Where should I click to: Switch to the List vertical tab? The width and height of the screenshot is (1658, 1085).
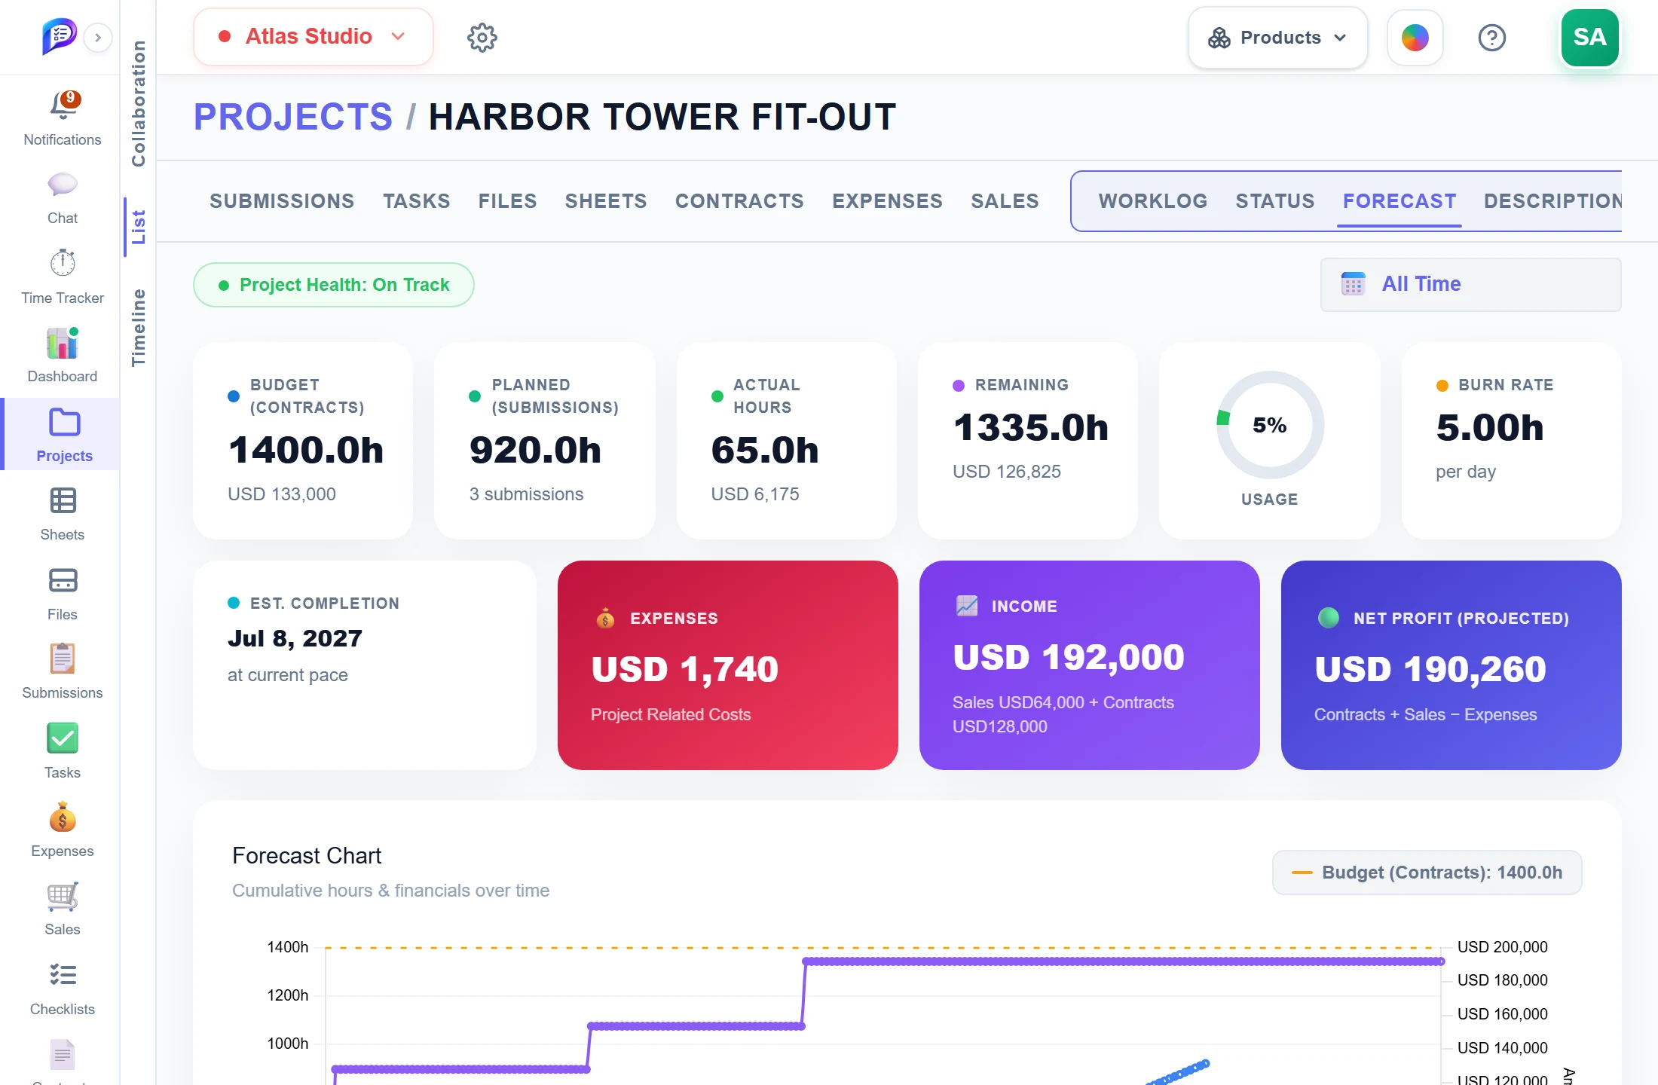tap(139, 227)
